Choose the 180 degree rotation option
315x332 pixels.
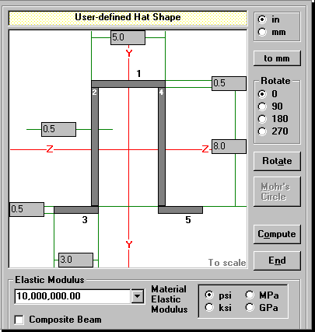tap(262, 119)
